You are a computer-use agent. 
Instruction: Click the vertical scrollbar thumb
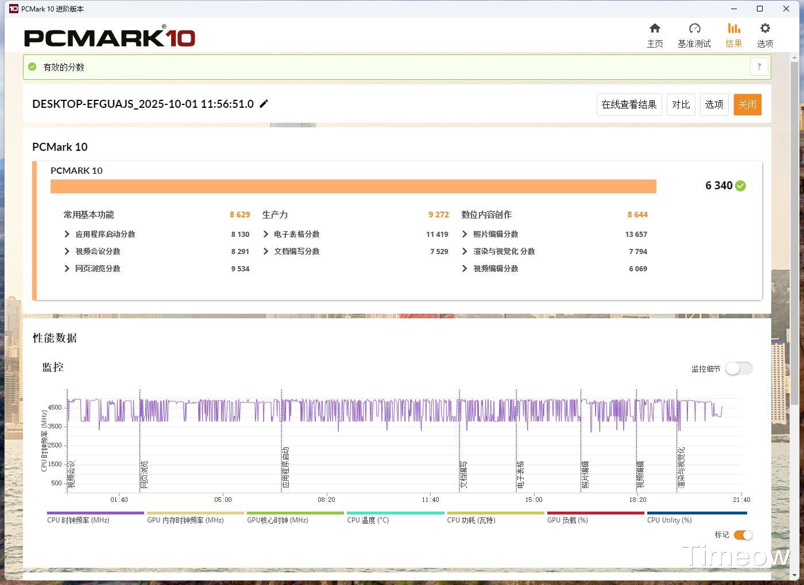pos(795,232)
